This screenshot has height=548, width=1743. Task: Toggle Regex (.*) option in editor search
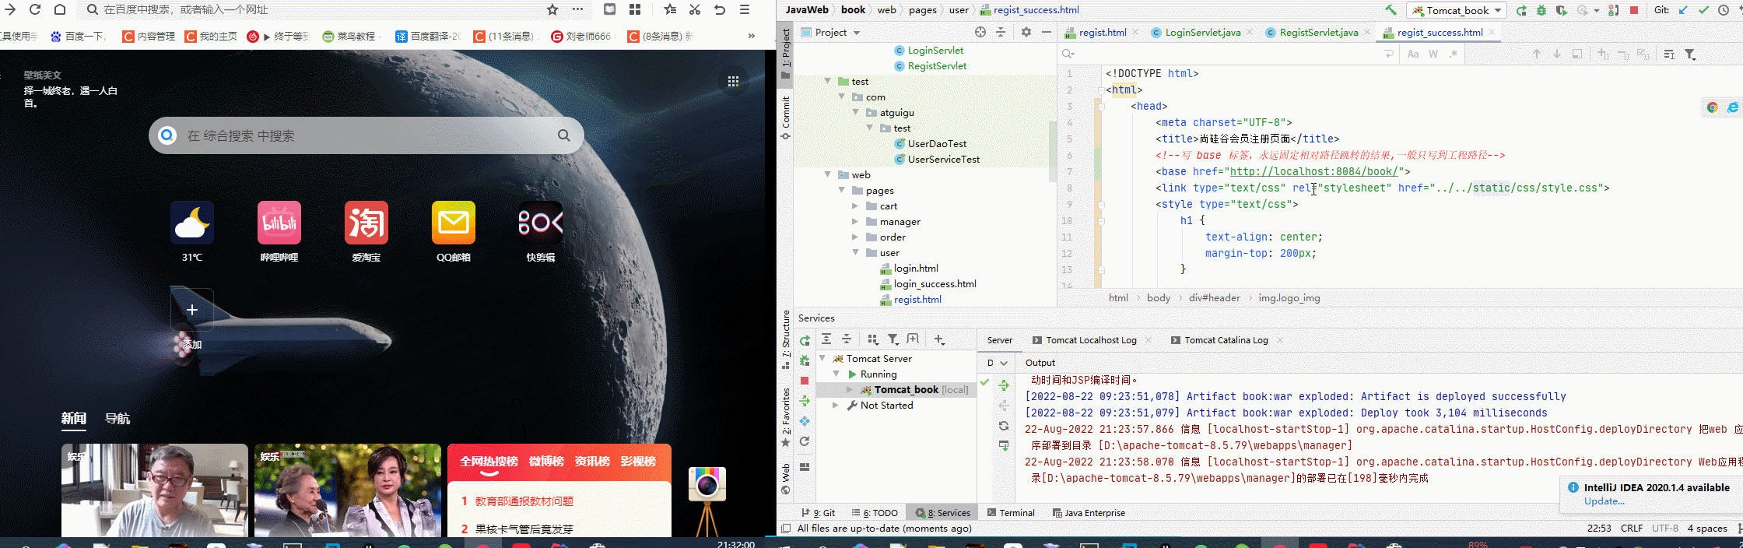click(x=1453, y=54)
